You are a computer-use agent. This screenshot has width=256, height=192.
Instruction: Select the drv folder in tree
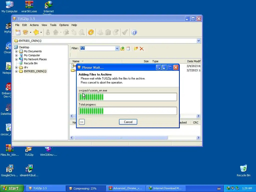pos(26,67)
